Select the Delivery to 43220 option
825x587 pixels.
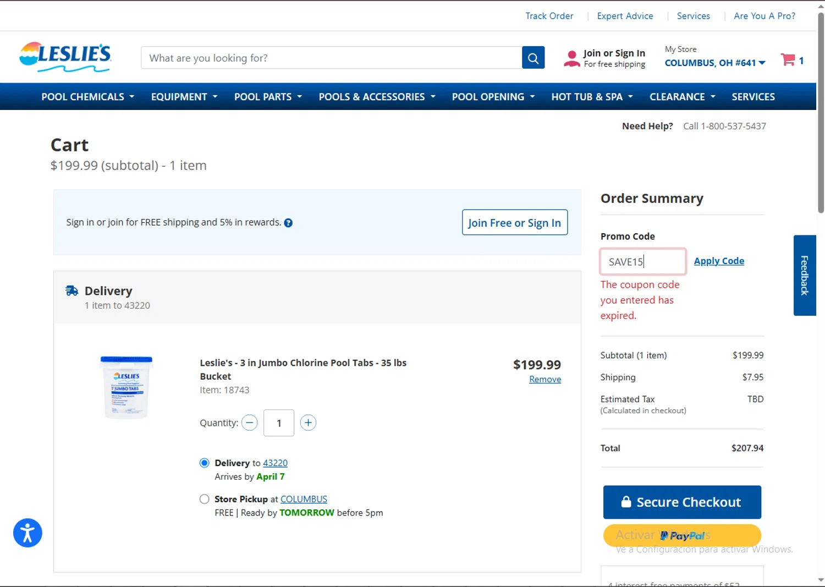pyautogui.click(x=205, y=463)
